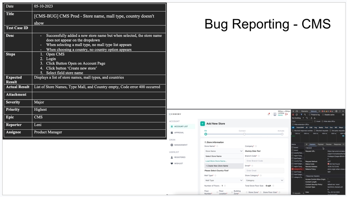Click the import HAR upload icon
Screen dimensions: 347x197
point(311,118)
